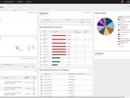Screen dimensions: 130x98
Task: Open the Alerts & Activity menu
Action: pos(9,2)
